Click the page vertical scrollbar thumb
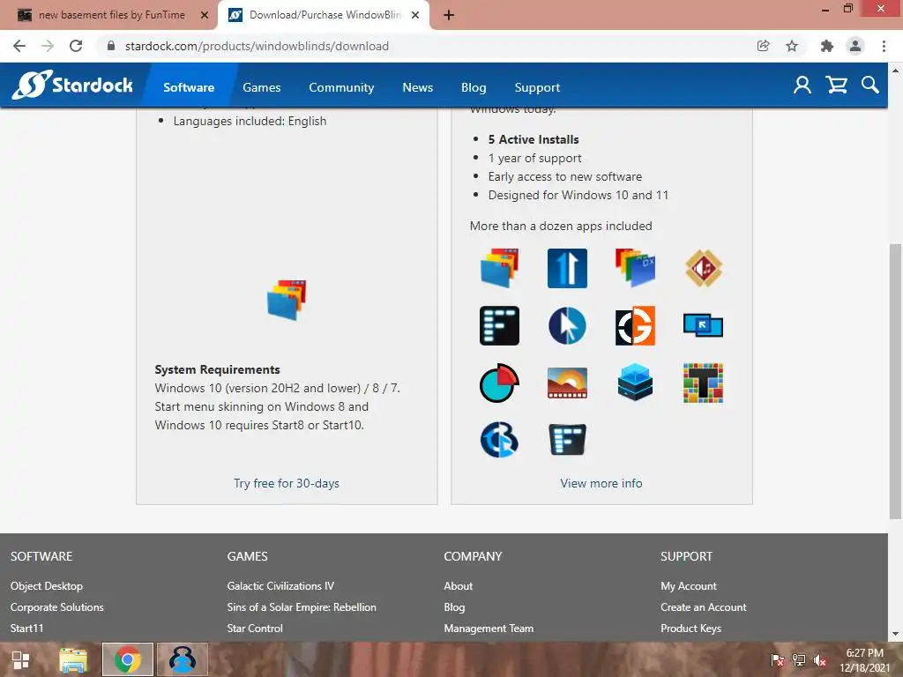 pyautogui.click(x=895, y=381)
